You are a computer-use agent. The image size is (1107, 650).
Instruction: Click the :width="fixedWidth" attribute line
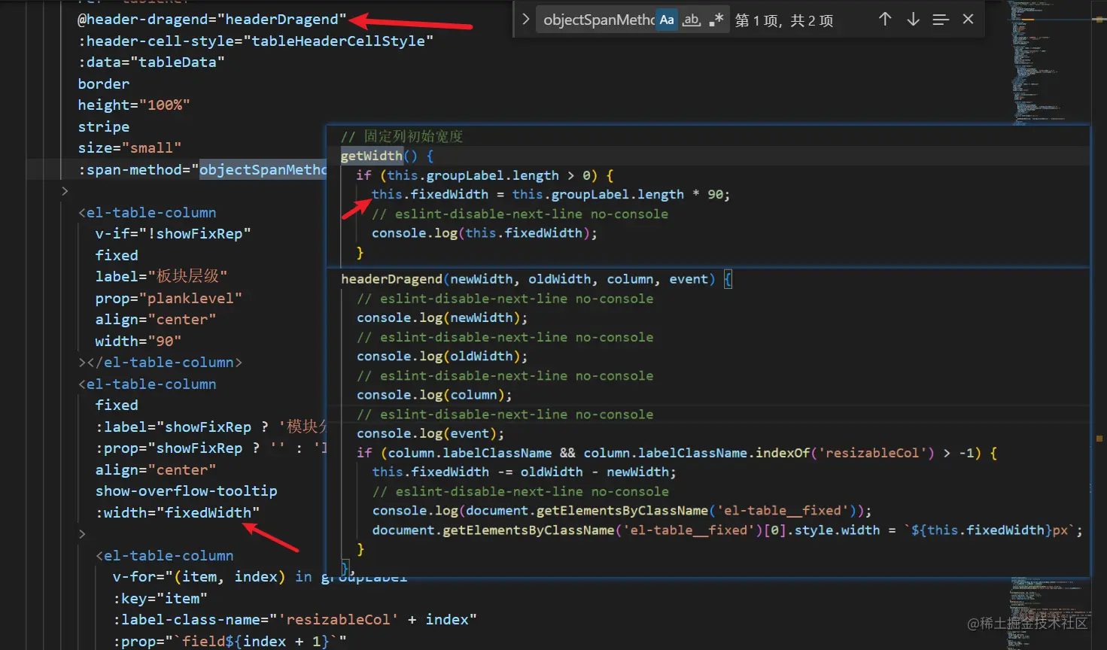(178, 512)
